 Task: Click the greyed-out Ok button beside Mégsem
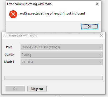point(15,89)
